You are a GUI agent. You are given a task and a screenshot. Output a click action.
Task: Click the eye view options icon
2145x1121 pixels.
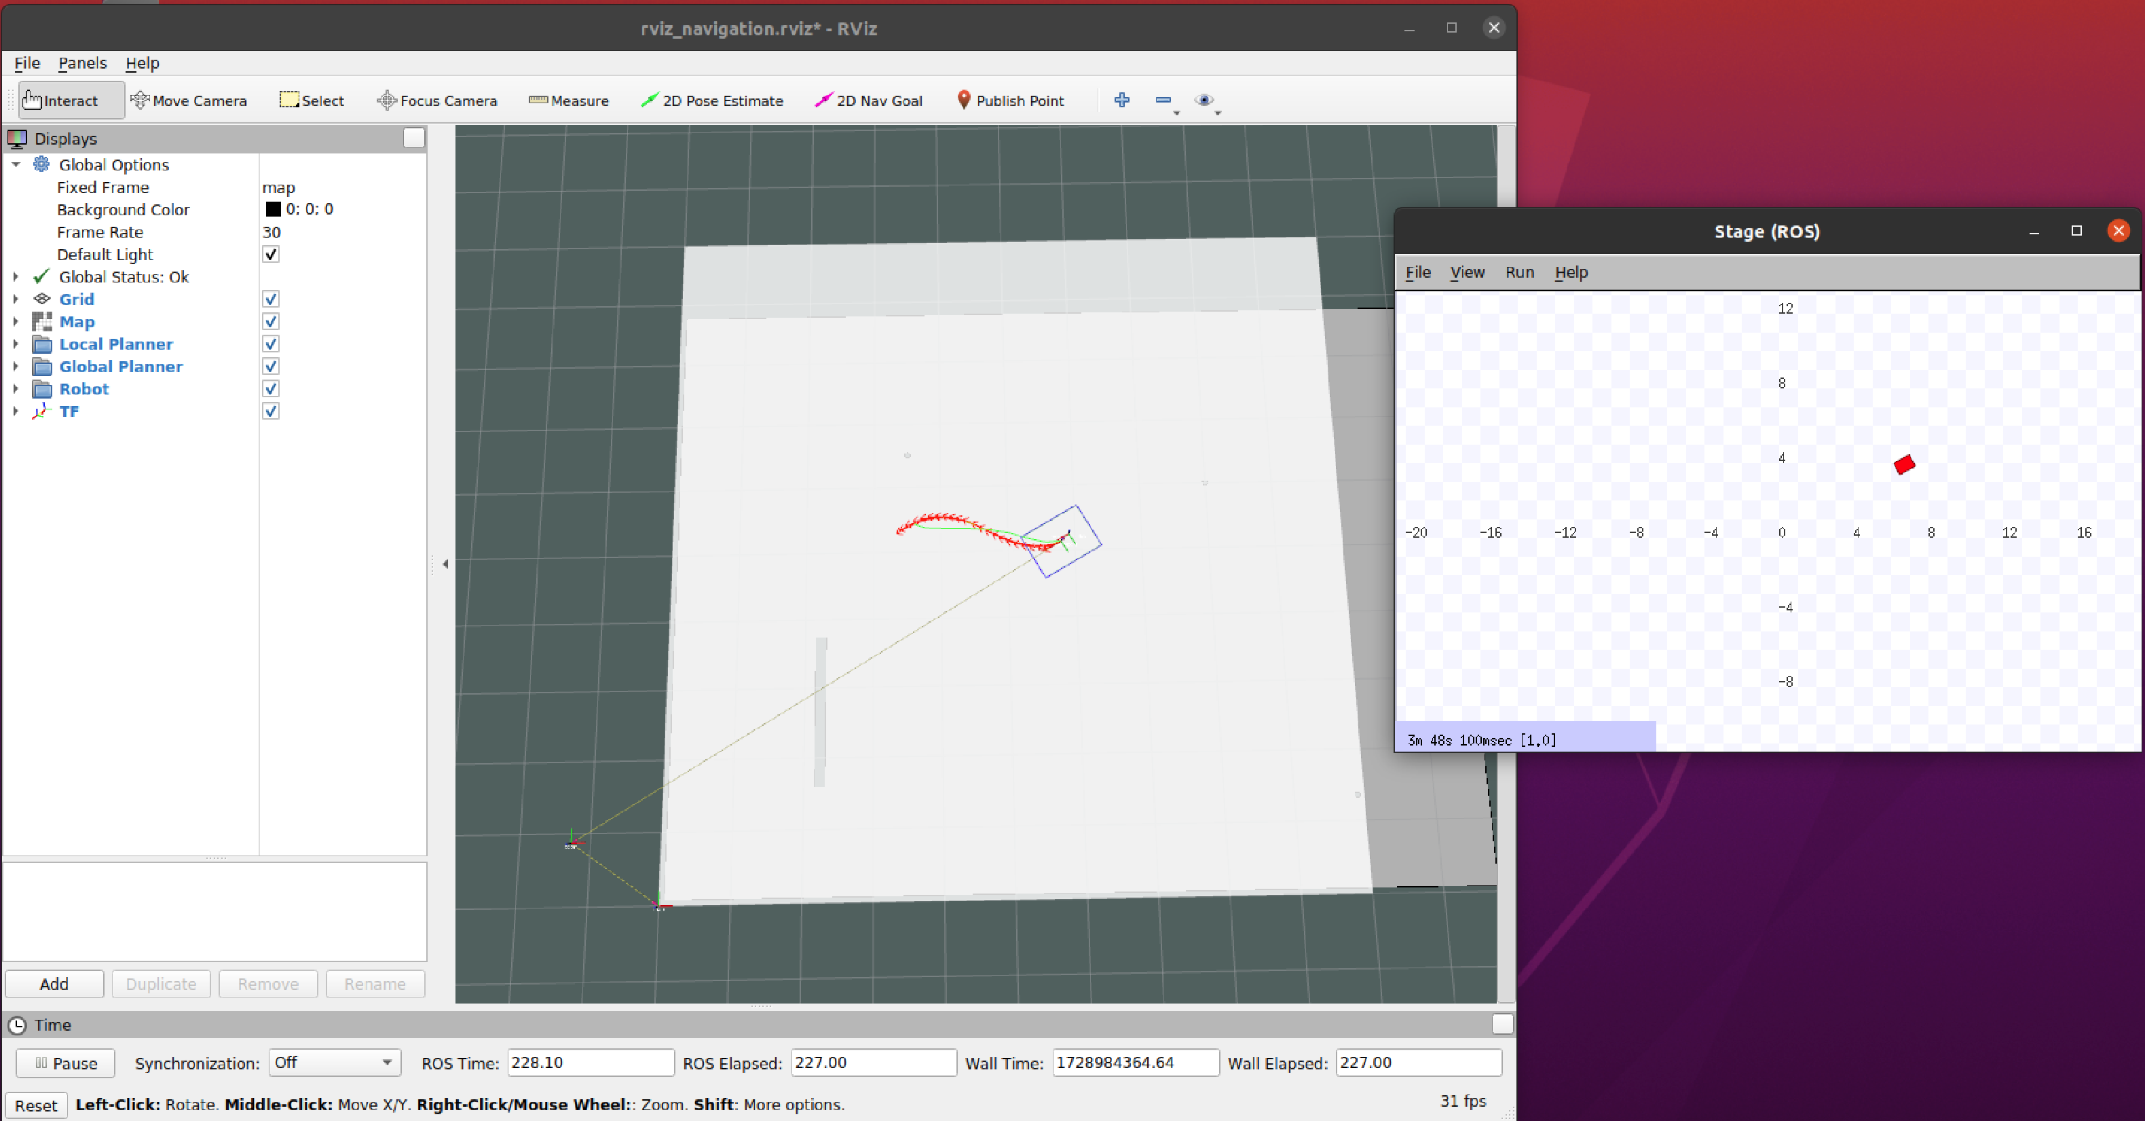pyautogui.click(x=1204, y=100)
